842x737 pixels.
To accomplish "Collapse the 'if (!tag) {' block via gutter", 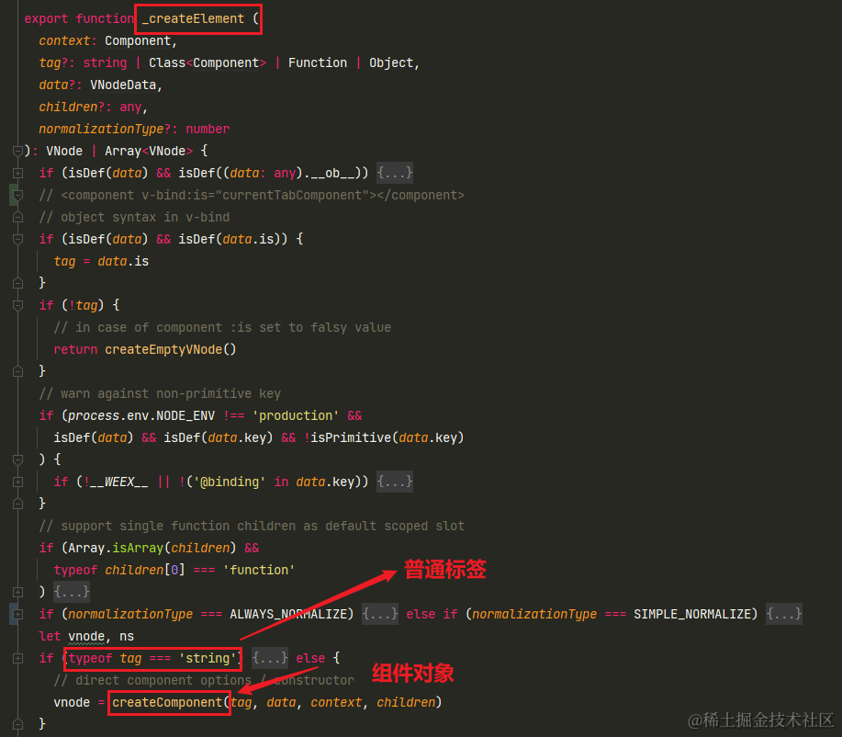I will click(x=17, y=305).
